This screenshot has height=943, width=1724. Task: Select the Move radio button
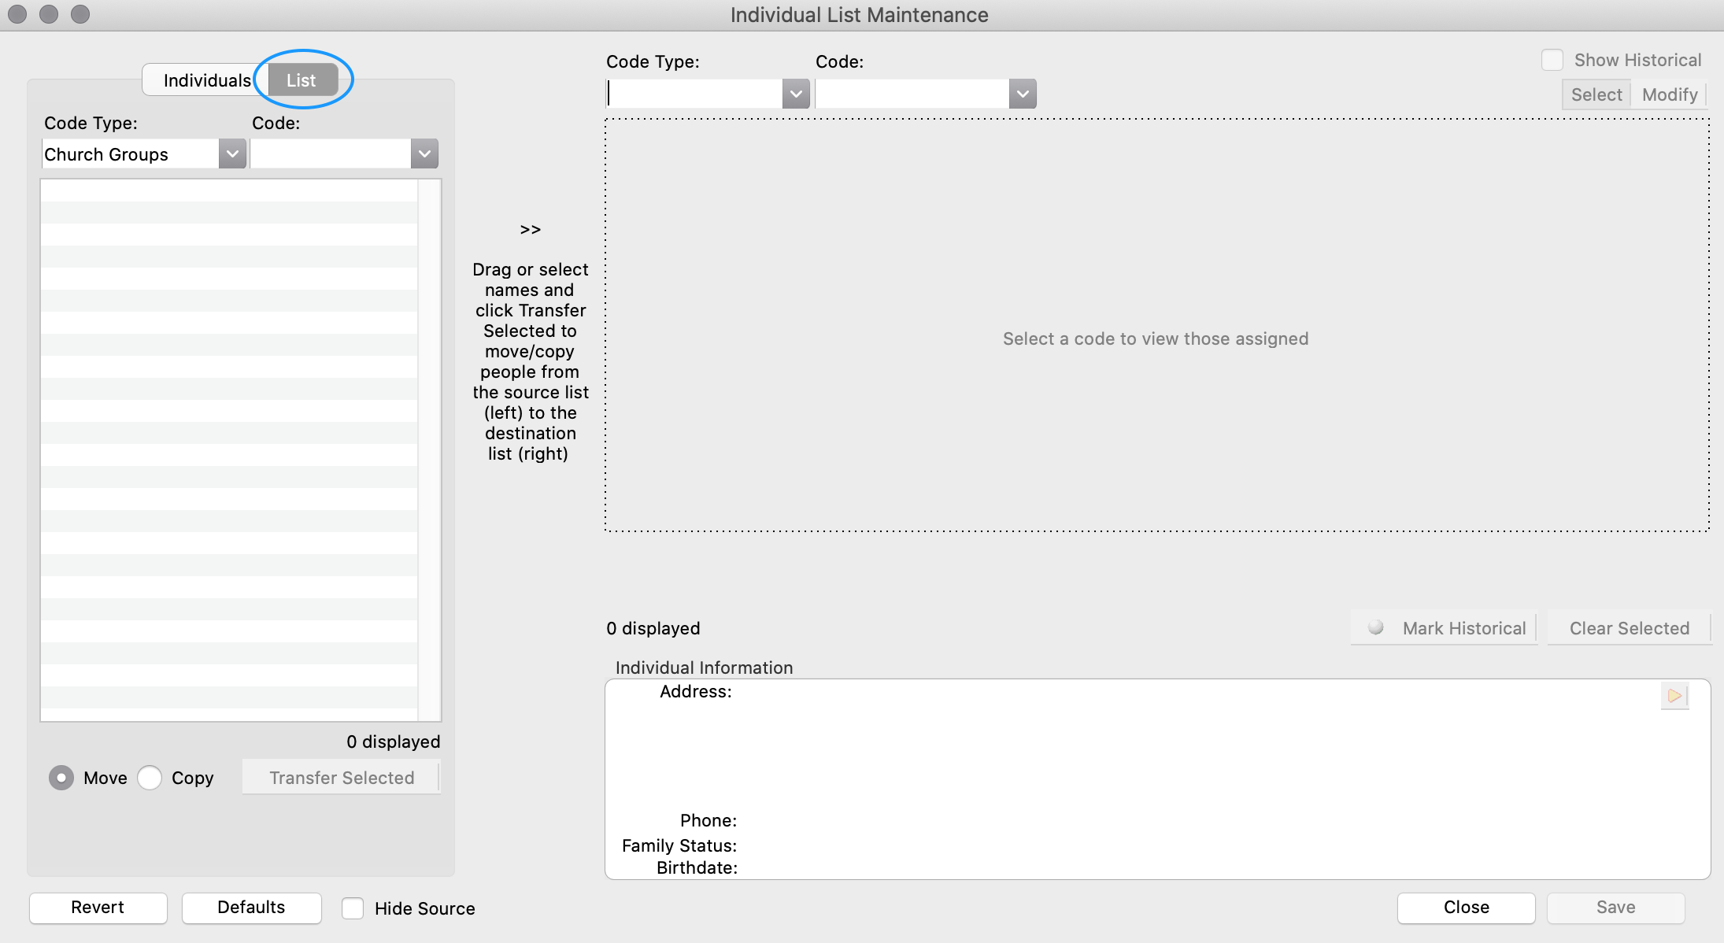[x=61, y=778]
